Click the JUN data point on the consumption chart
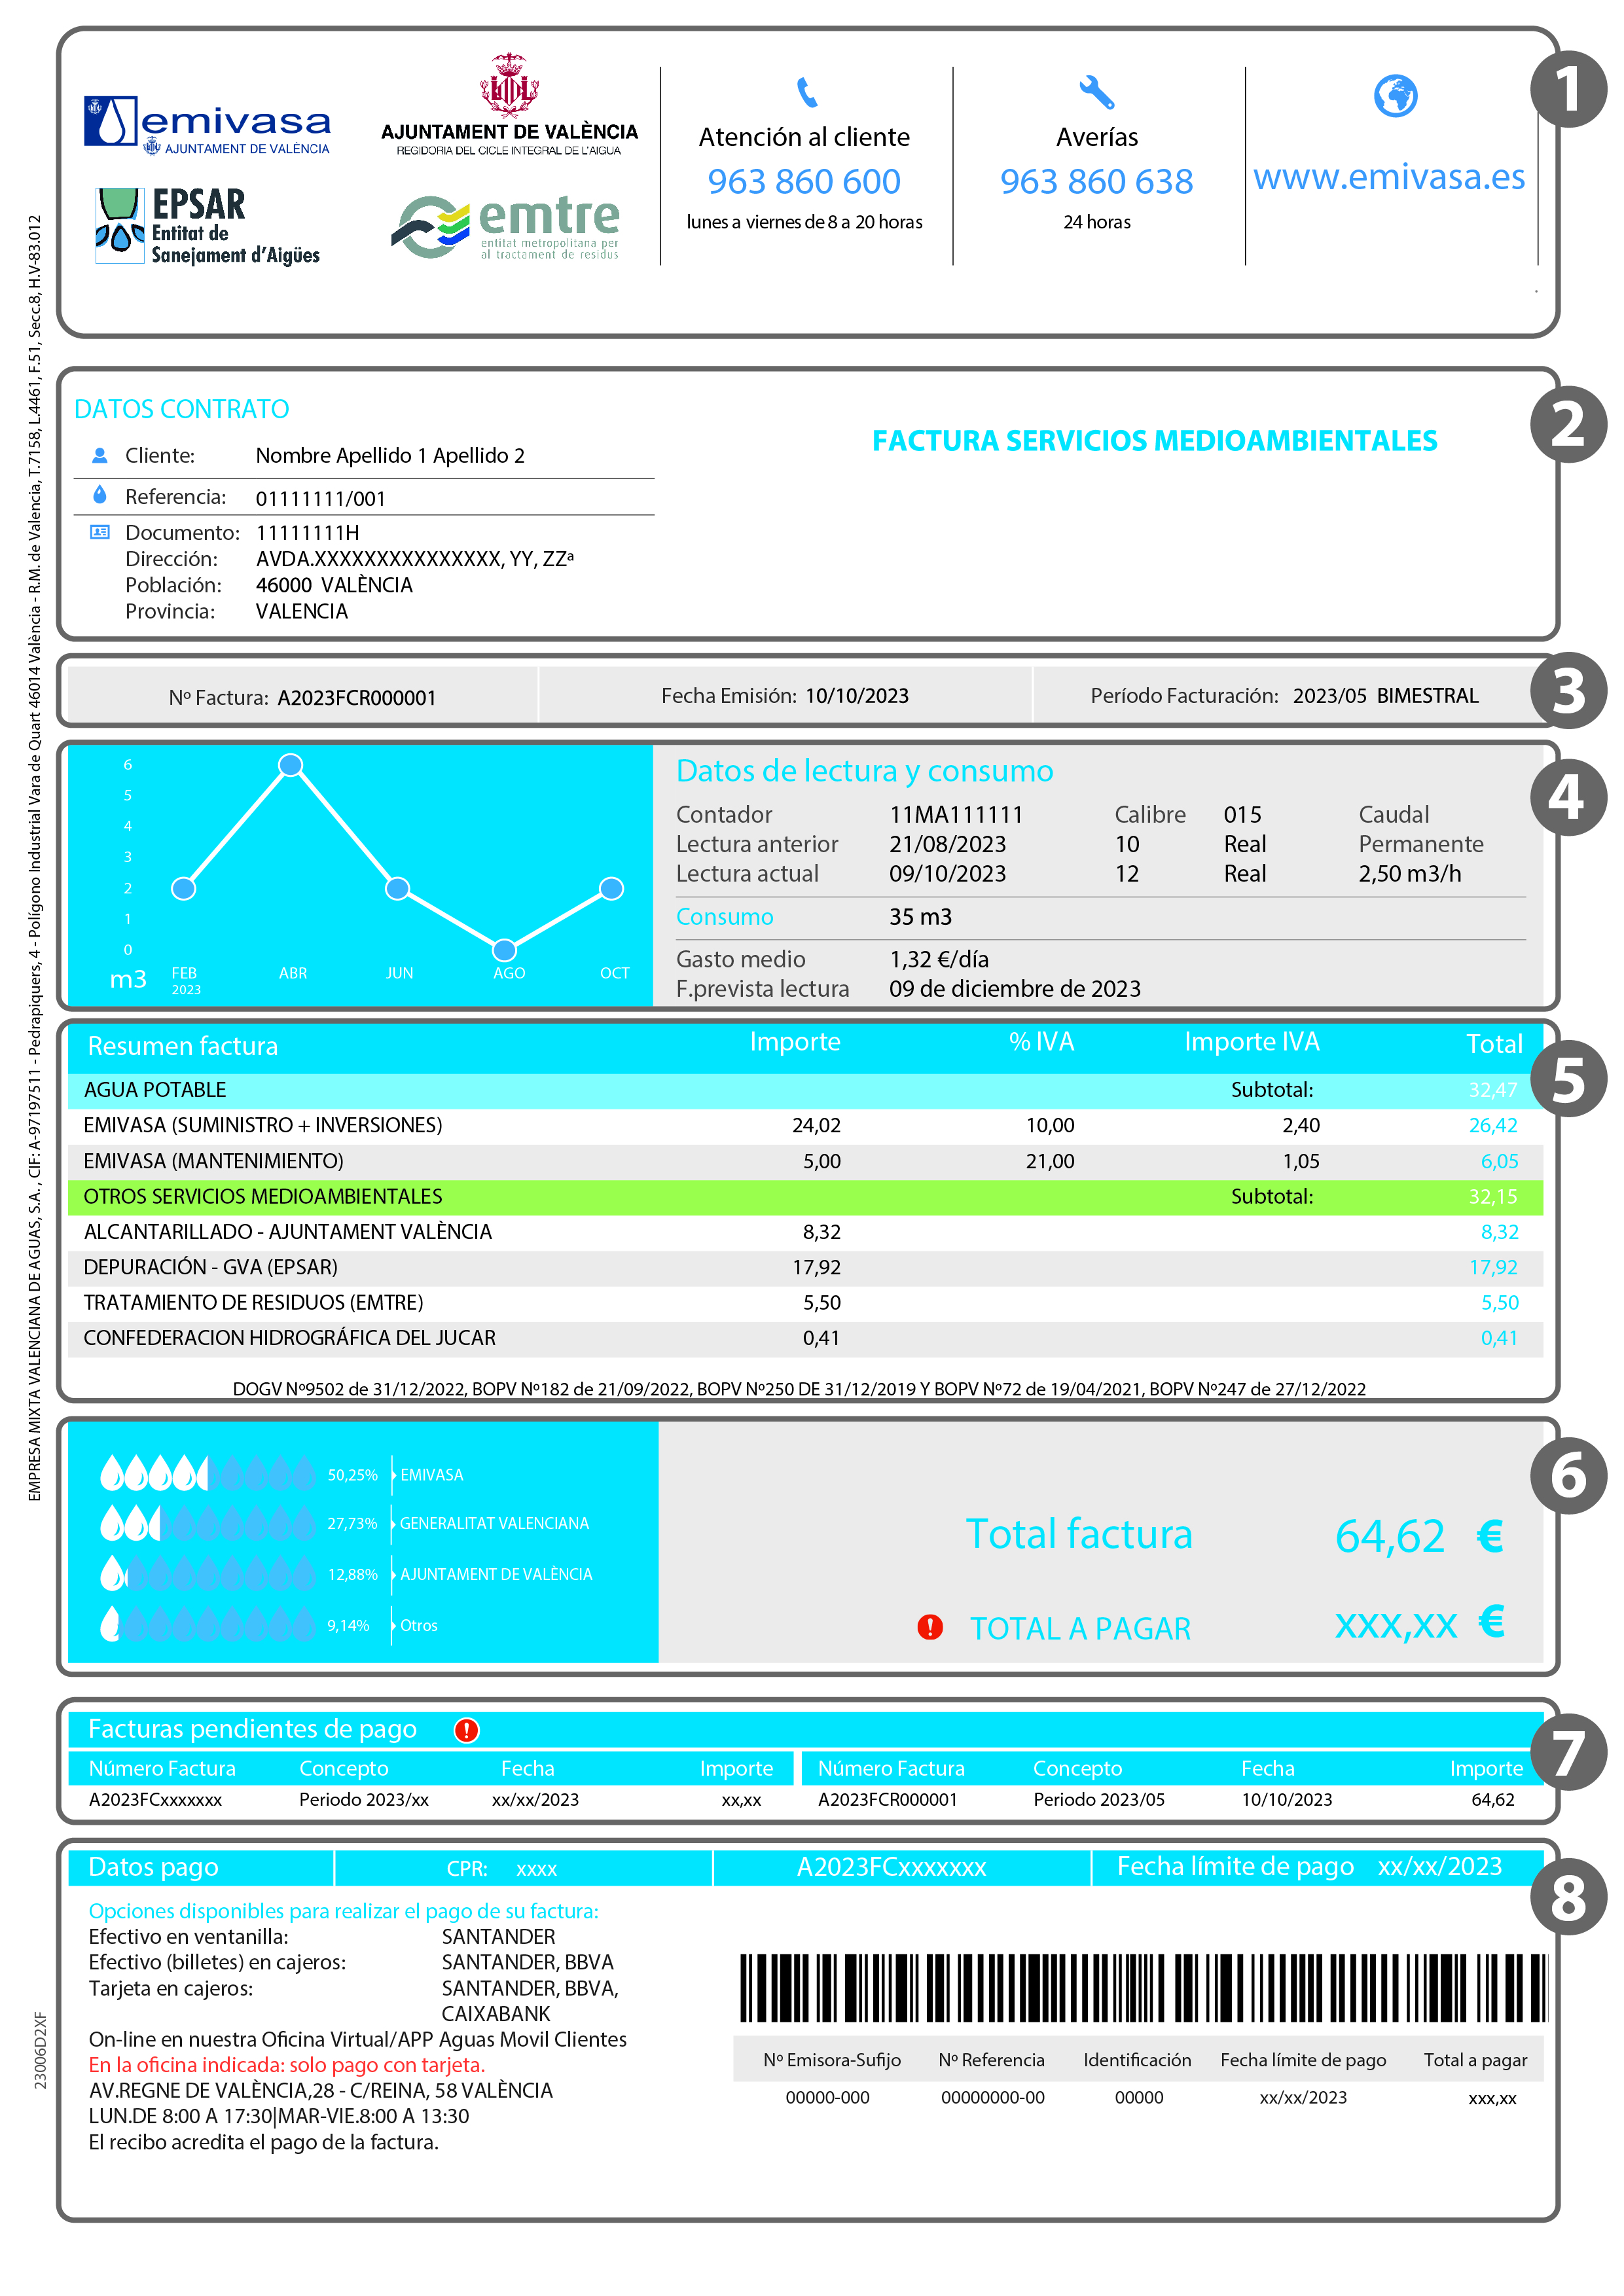Screen dimensions: 1624x2296 tap(398, 888)
